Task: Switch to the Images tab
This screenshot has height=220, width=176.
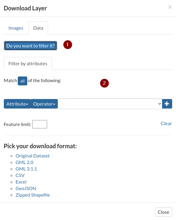Action: pyautogui.click(x=16, y=28)
